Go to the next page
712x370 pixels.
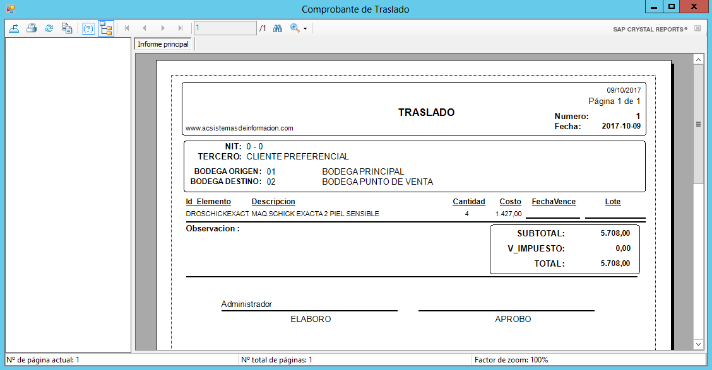click(x=163, y=28)
